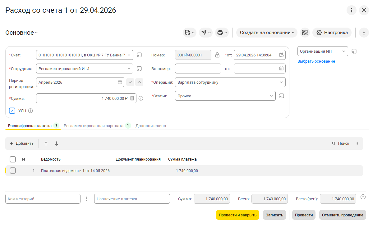
Task: Click the Комментарий input field
Action: tap(43, 199)
